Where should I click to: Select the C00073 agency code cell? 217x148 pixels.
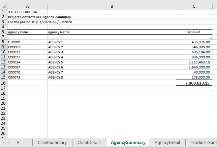pos(27,77)
